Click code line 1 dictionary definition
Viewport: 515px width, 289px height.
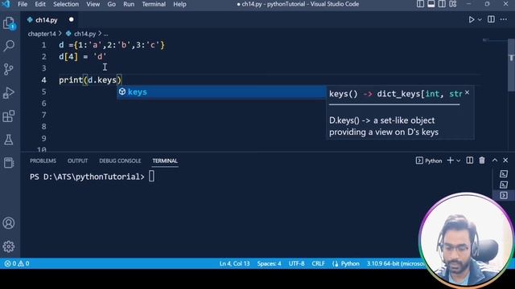click(112, 45)
